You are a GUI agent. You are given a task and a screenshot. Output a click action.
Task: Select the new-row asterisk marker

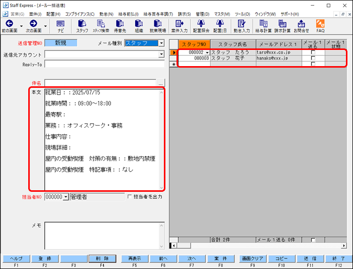click(173, 64)
